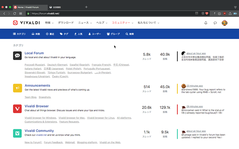Click the Local Forum category icon
The image size is (239, 149).
(x=17, y=56)
